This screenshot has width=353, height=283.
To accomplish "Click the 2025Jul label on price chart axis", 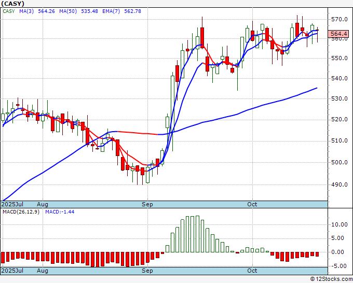I will pos(12,204).
